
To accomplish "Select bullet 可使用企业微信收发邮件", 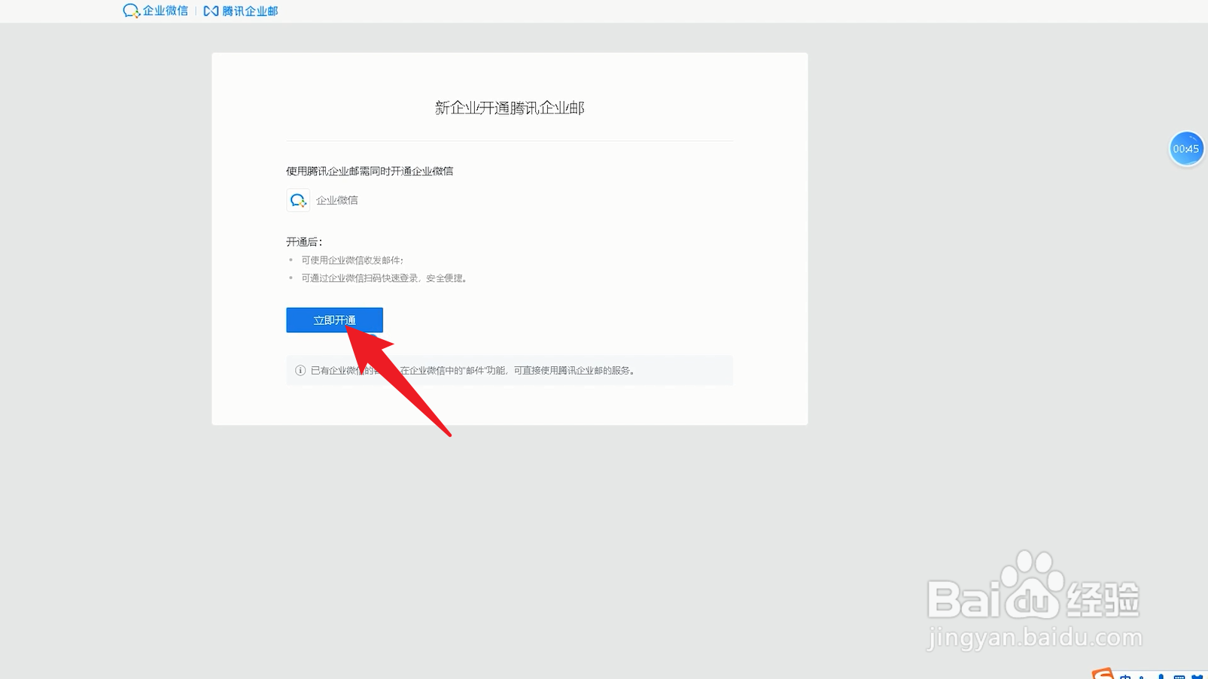I will pyautogui.click(x=352, y=260).
